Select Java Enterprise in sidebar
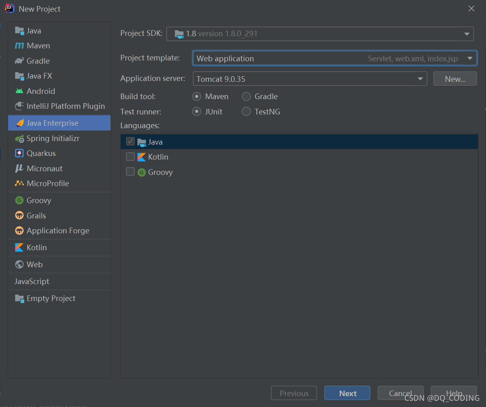486x407 pixels. pos(59,123)
